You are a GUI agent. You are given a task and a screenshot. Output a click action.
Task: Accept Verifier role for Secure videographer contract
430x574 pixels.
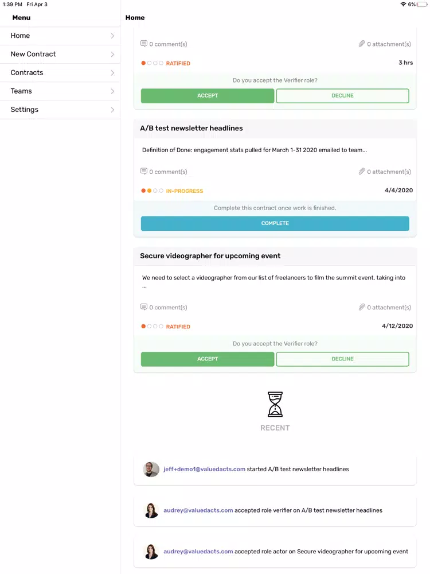[208, 359]
